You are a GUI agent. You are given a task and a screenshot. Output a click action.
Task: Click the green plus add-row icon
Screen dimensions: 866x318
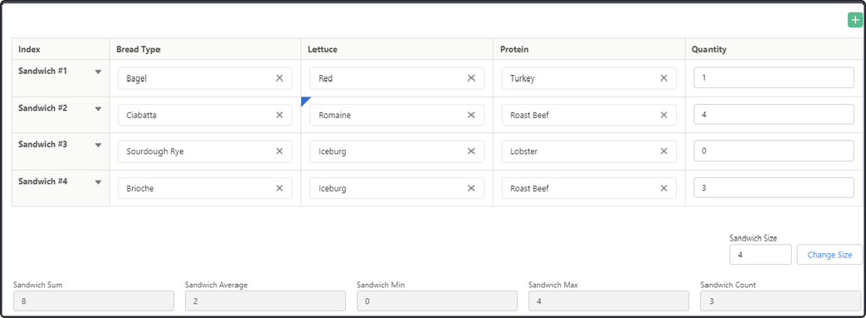click(x=855, y=20)
